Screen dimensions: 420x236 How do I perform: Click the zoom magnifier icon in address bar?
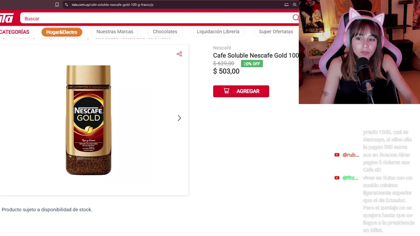(x=295, y=5)
